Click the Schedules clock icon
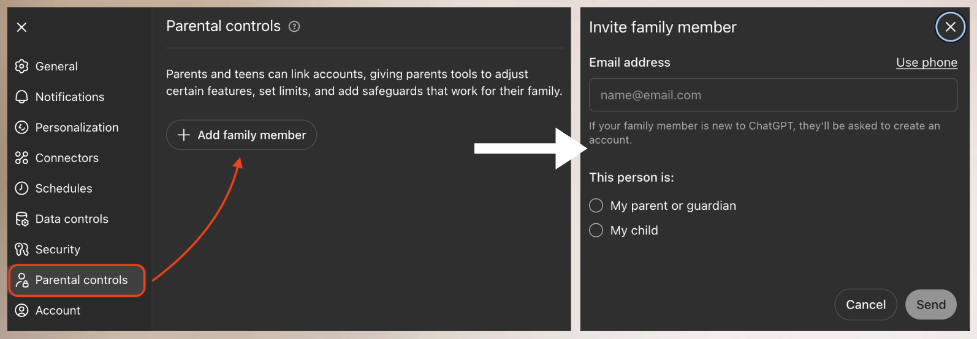The height and width of the screenshot is (339, 977). [22, 188]
